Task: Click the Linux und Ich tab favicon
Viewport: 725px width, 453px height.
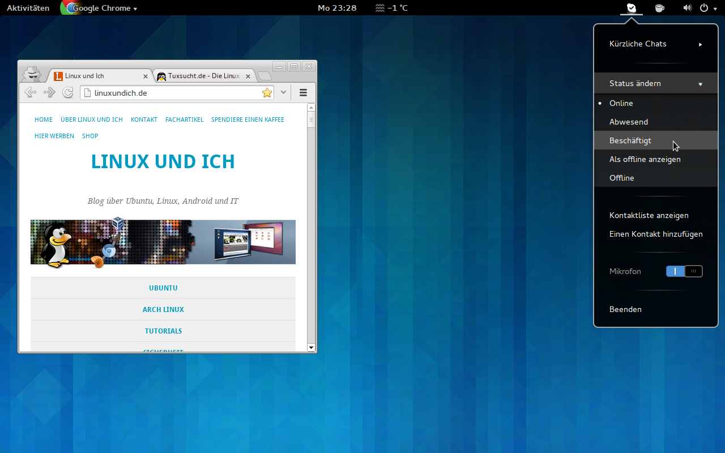Action: pyautogui.click(x=58, y=76)
